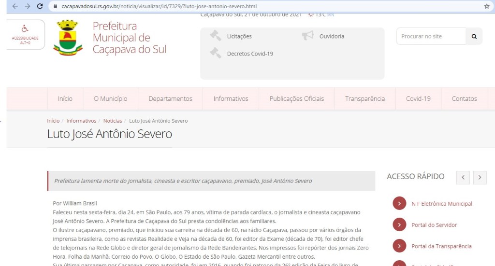495x266 pixels.
Task: Reload the page with the refresh icon
Action: click(x=40, y=6)
